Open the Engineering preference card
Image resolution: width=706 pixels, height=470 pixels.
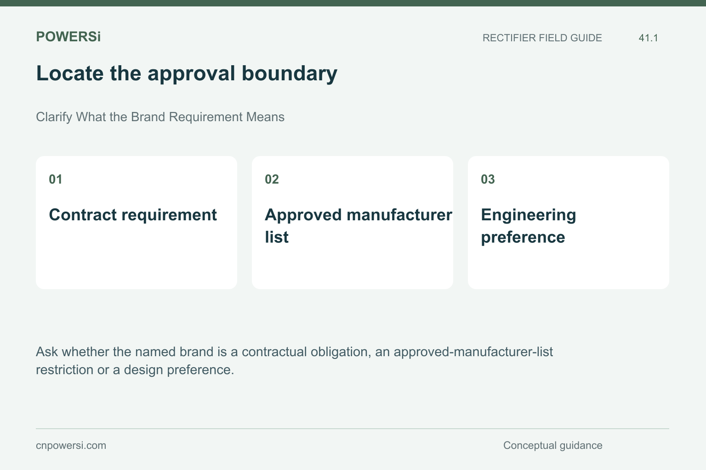[569, 223]
